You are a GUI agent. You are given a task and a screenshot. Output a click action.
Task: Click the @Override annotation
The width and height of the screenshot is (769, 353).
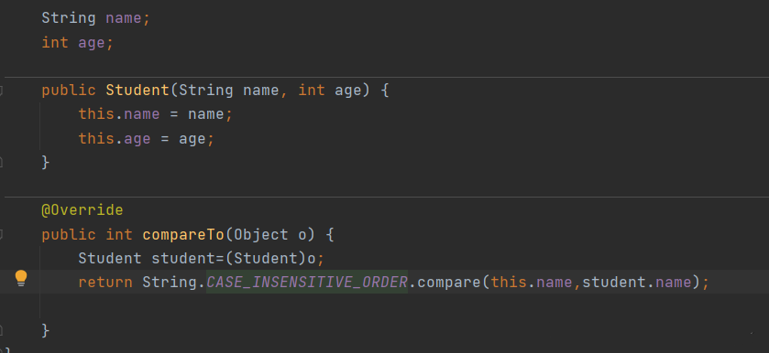(x=82, y=210)
